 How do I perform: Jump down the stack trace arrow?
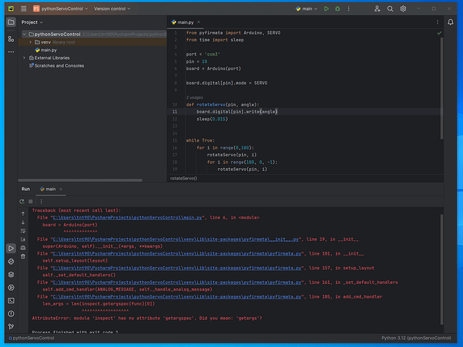23,222
